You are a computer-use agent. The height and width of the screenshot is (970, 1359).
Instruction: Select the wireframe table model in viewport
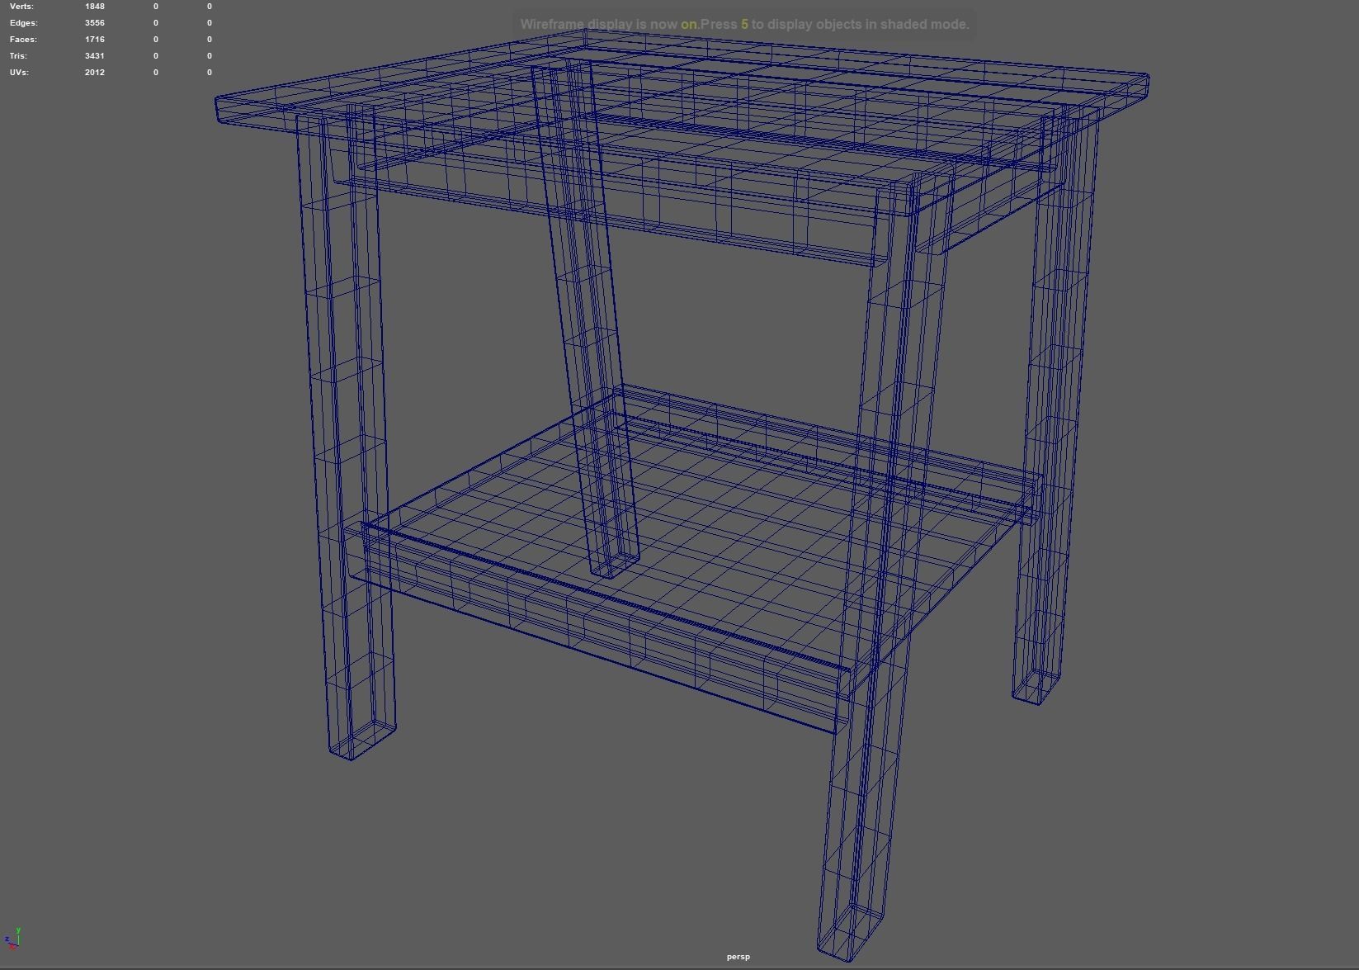[x=682, y=495]
